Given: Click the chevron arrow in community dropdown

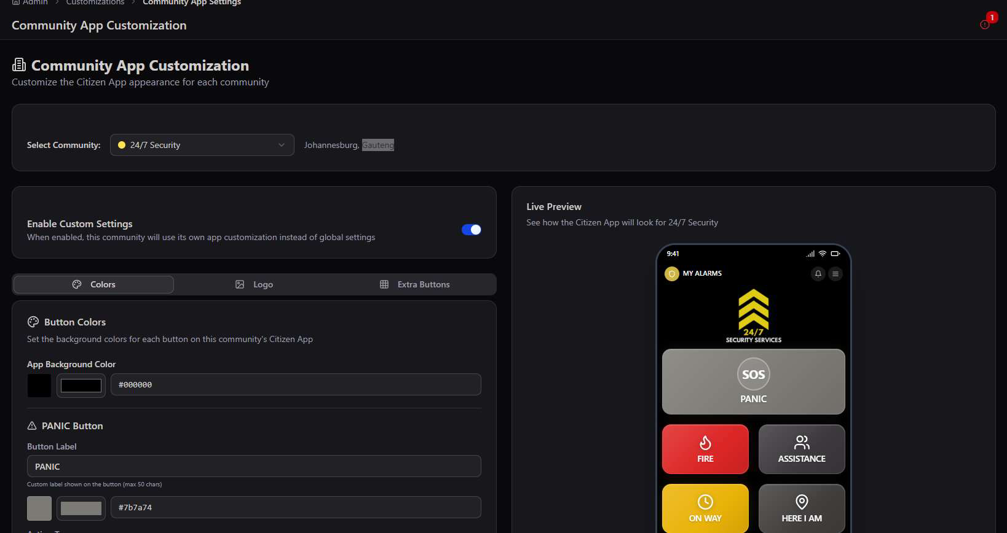Looking at the screenshot, I should click(x=282, y=145).
